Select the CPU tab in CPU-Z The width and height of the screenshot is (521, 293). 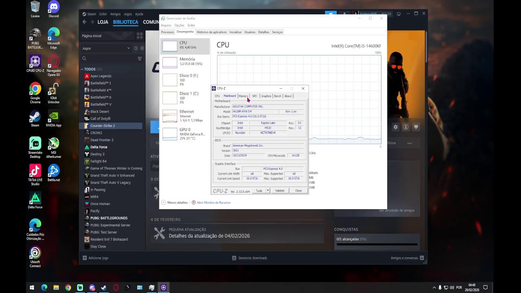pos(217,96)
